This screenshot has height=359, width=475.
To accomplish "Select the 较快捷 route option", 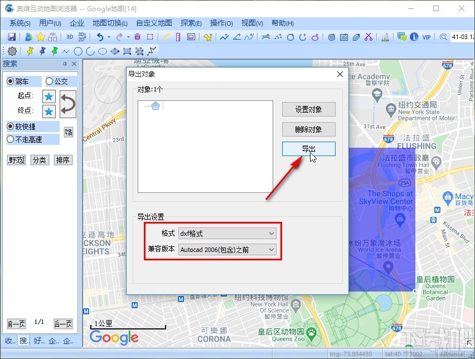I will (10, 126).
